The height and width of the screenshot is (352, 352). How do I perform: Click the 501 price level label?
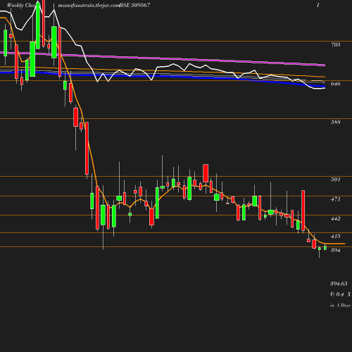336,180
